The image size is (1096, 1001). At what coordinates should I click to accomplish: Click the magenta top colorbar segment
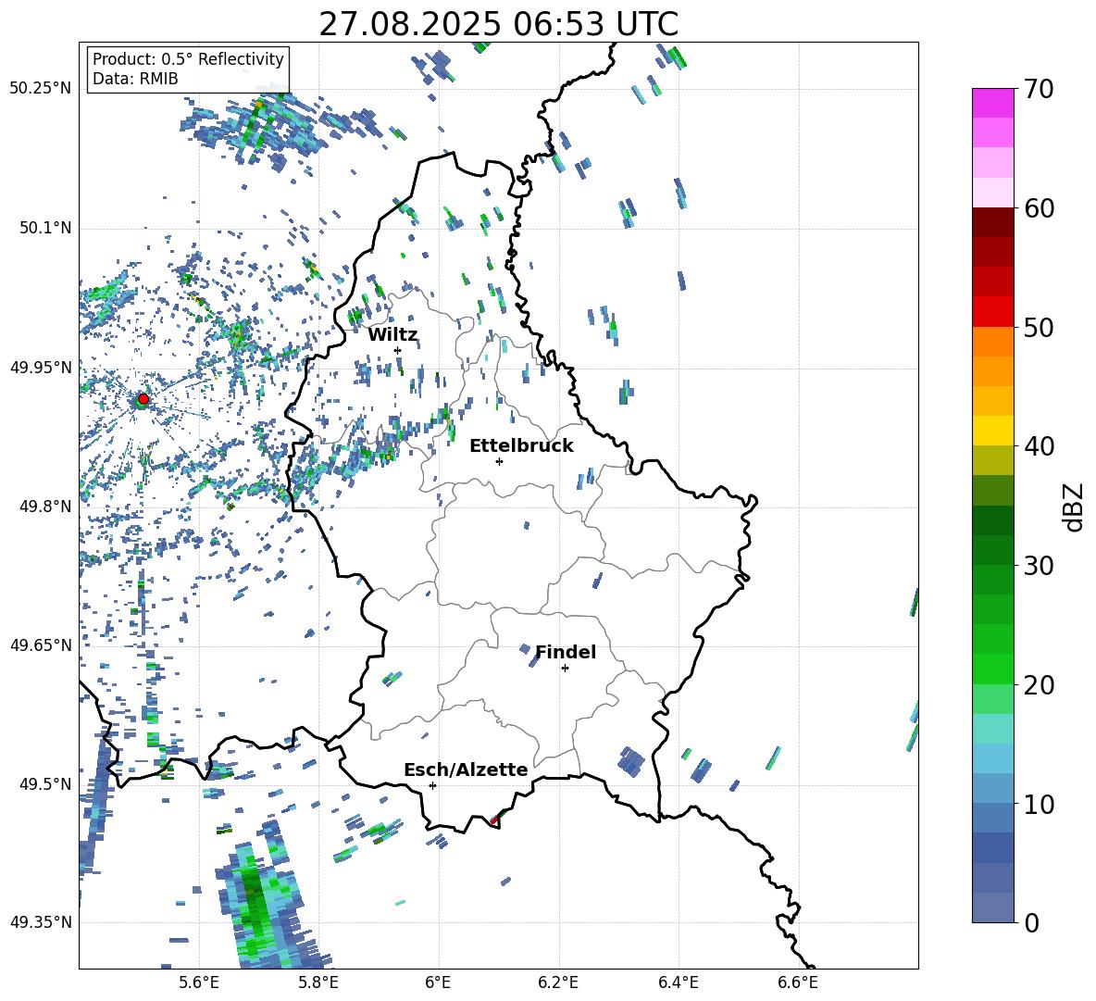point(992,103)
